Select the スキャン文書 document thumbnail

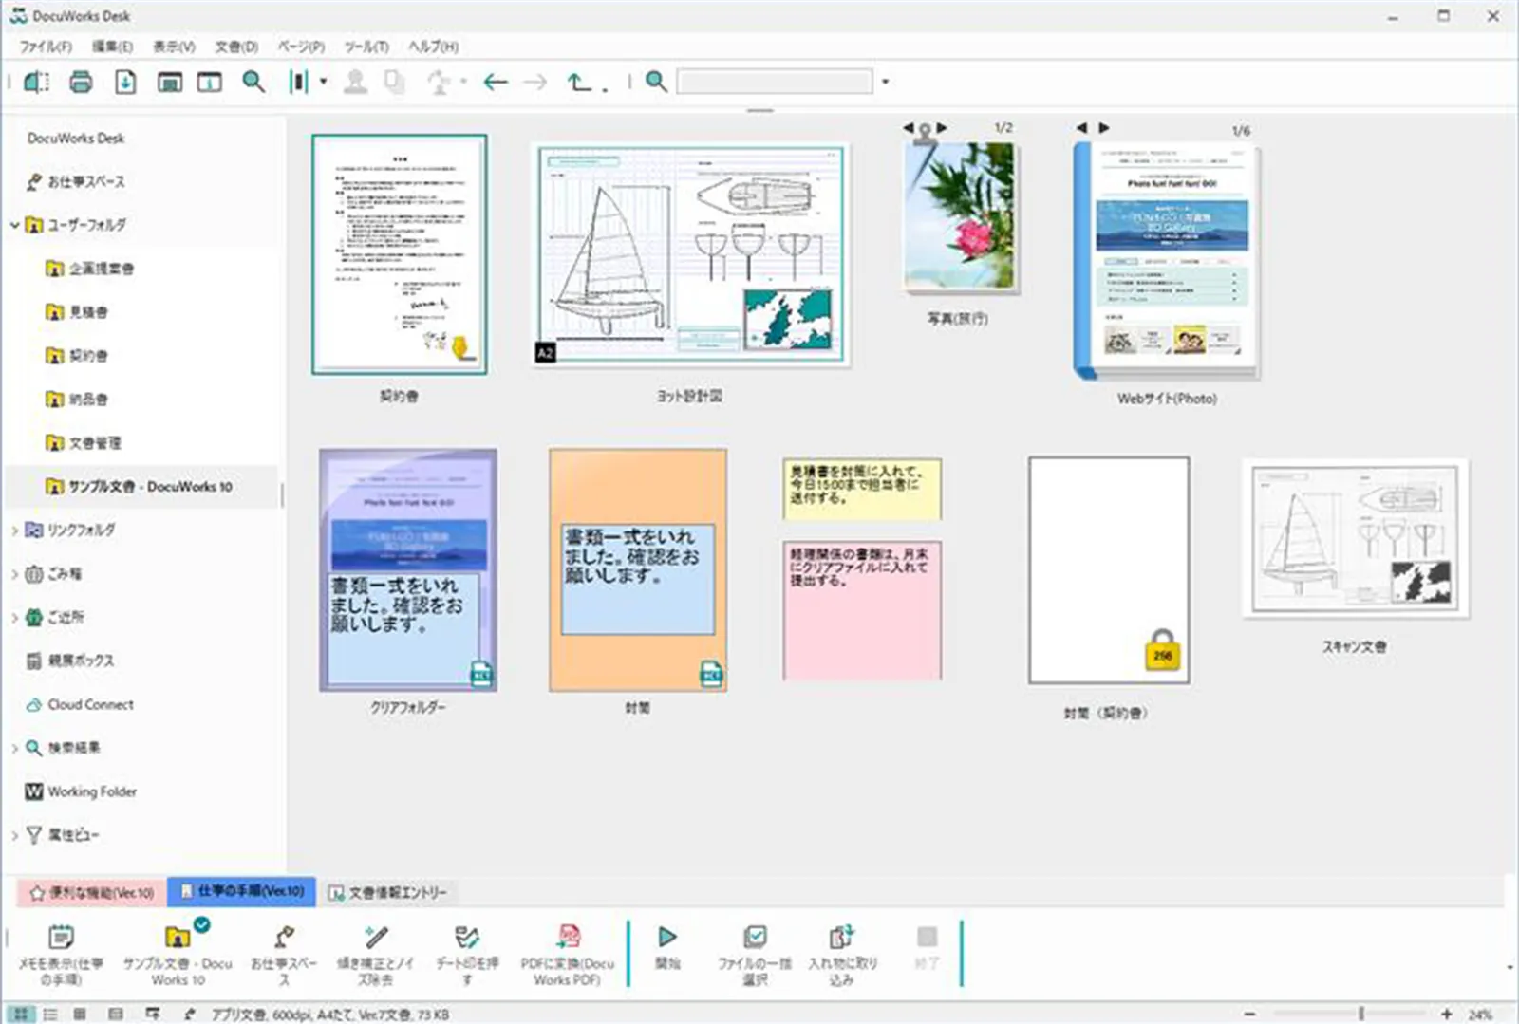[1356, 539]
